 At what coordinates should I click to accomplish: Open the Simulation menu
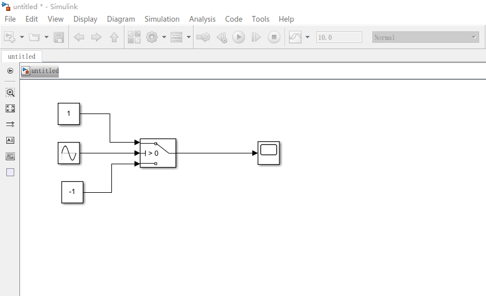[162, 19]
